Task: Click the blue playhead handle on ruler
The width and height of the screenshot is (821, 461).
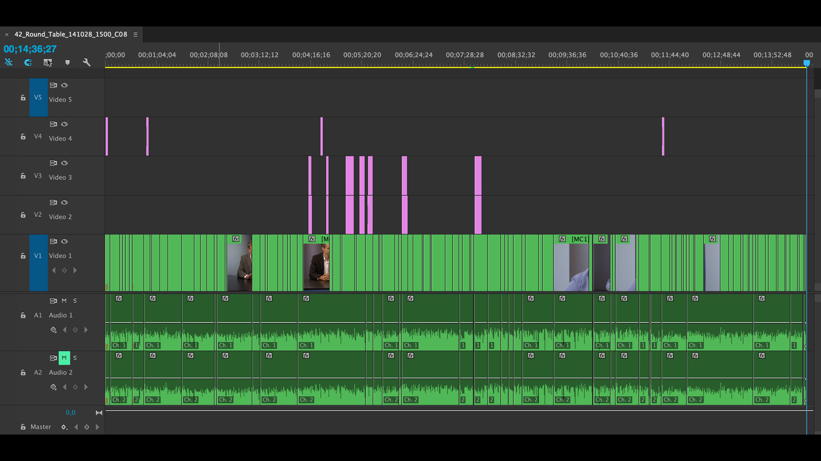Action: 806,63
